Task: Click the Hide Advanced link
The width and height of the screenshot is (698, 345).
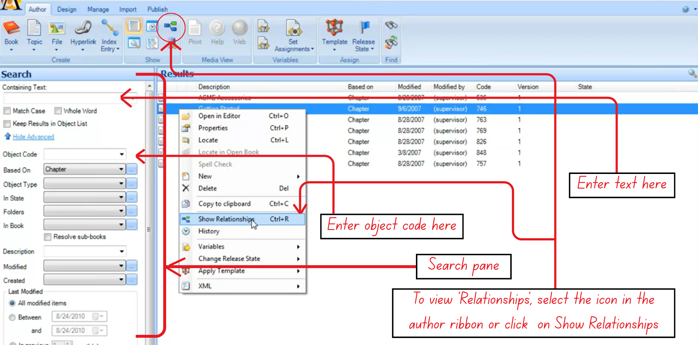Action: coord(32,137)
